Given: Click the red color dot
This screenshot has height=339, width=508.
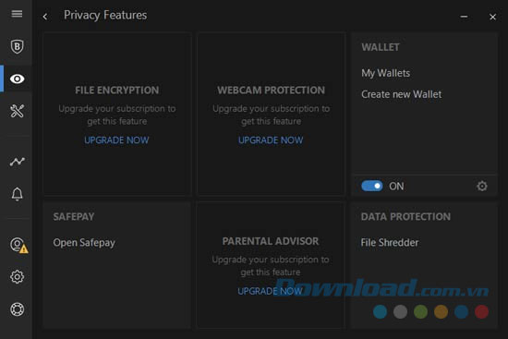Looking at the screenshot, I should click(481, 312).
